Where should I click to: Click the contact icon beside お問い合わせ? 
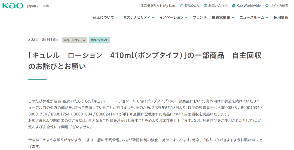tap(206, 6)
